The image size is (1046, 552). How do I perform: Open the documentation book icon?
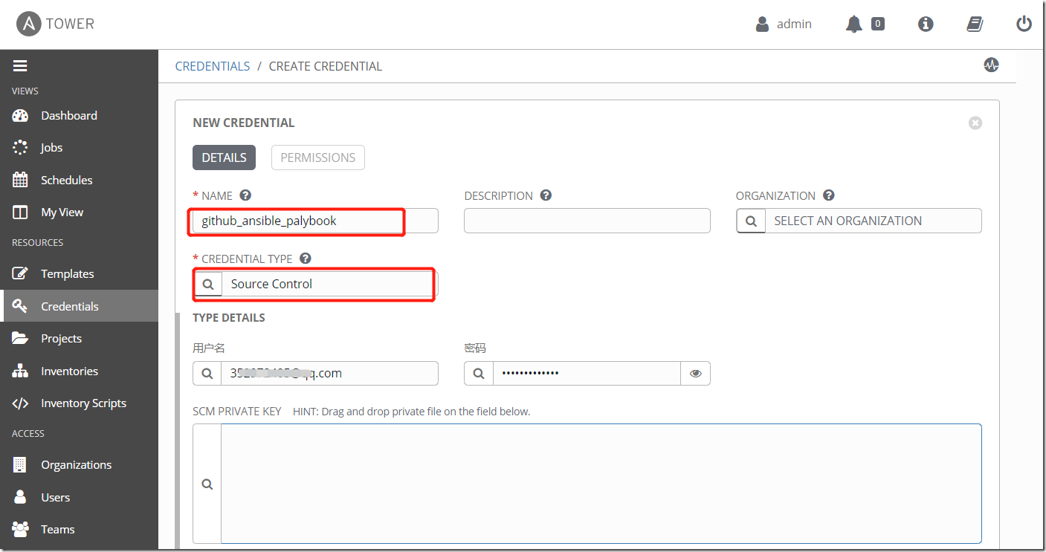coord(975,24)
